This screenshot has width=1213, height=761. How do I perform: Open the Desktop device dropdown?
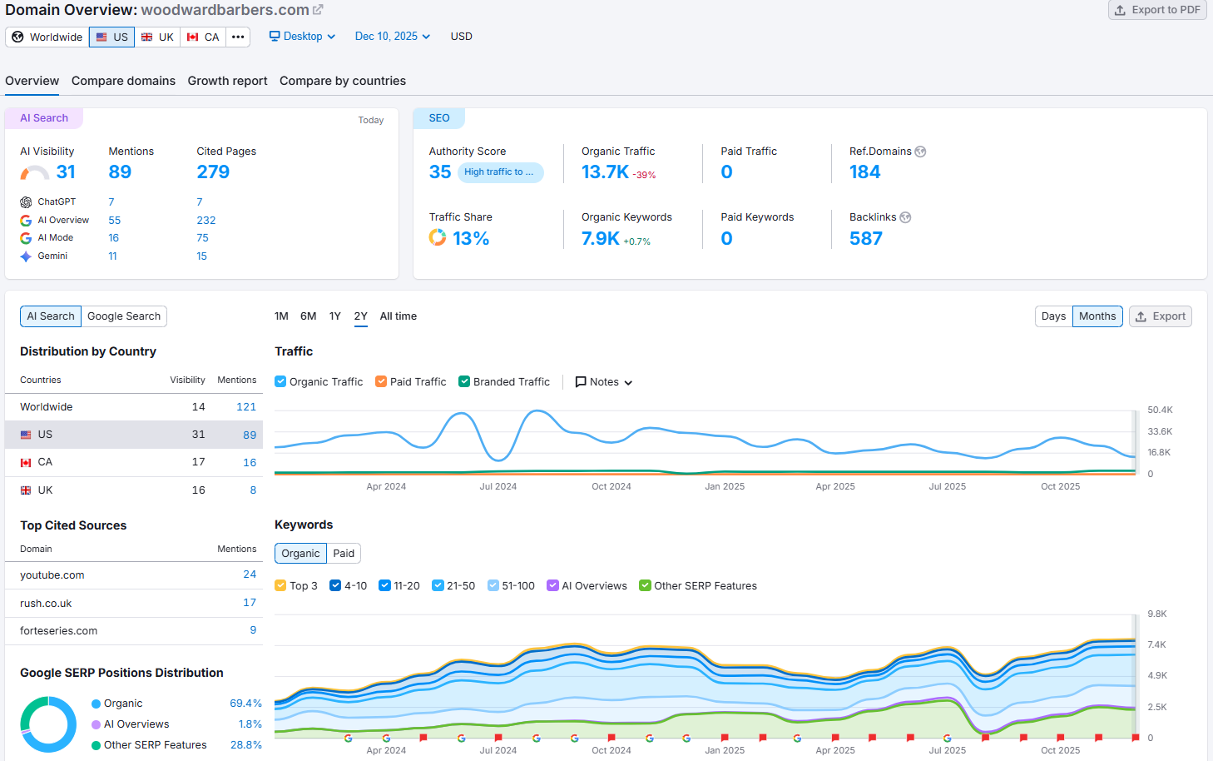(302, 37)
